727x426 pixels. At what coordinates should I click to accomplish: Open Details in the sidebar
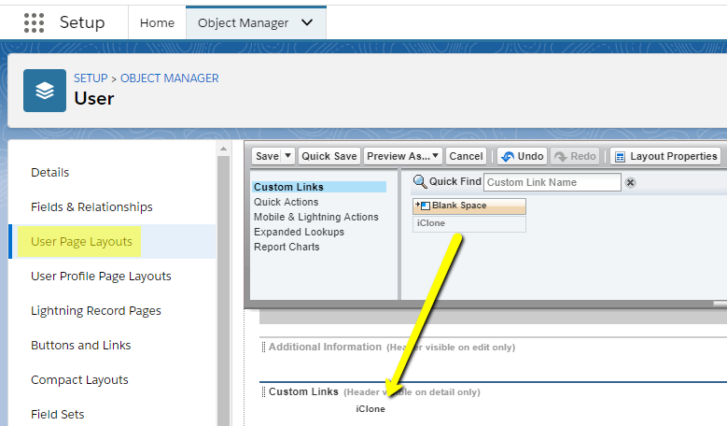tap(50, 173)
